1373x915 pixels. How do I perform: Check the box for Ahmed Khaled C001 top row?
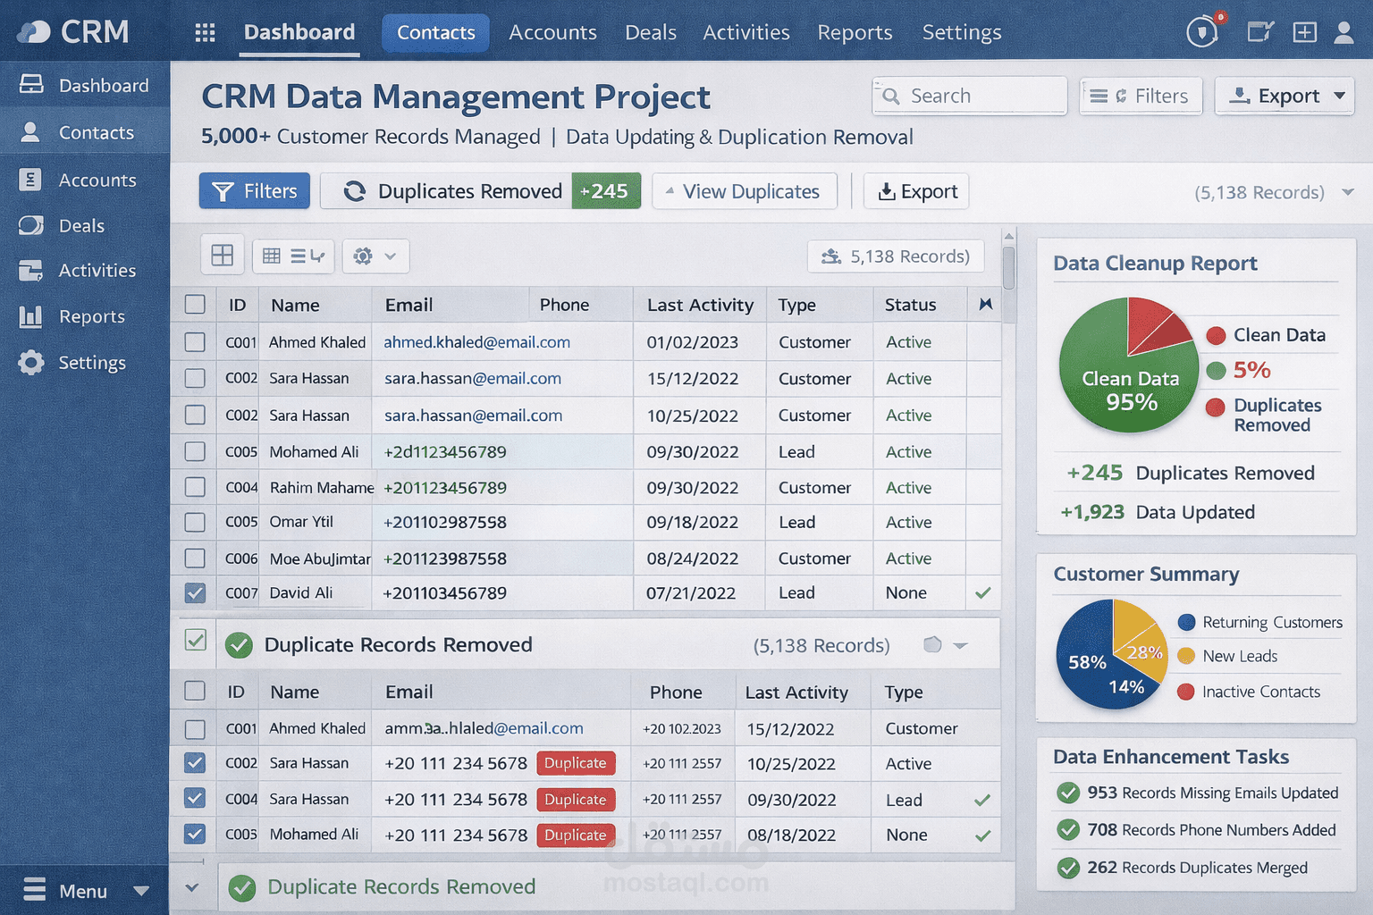(195, 342)
